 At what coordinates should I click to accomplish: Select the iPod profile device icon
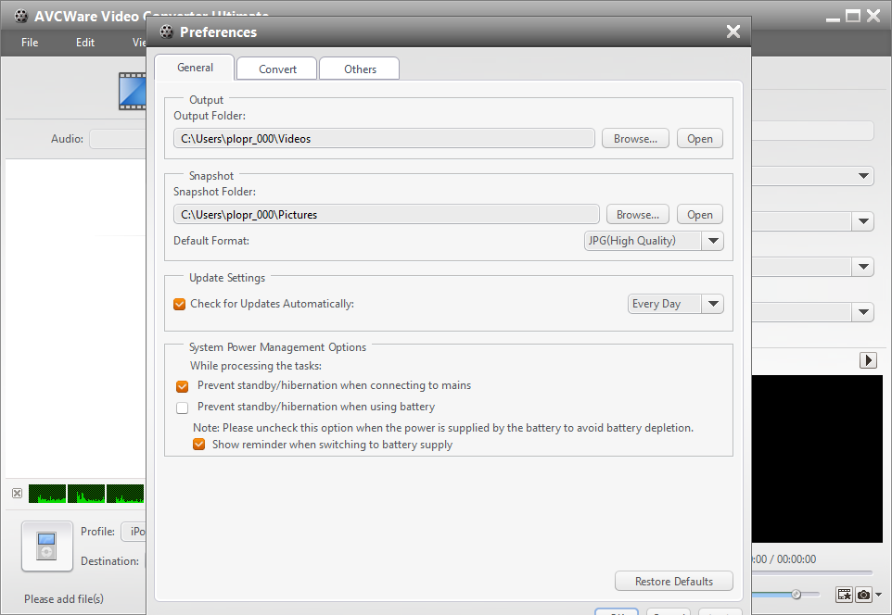pos(46,546)
